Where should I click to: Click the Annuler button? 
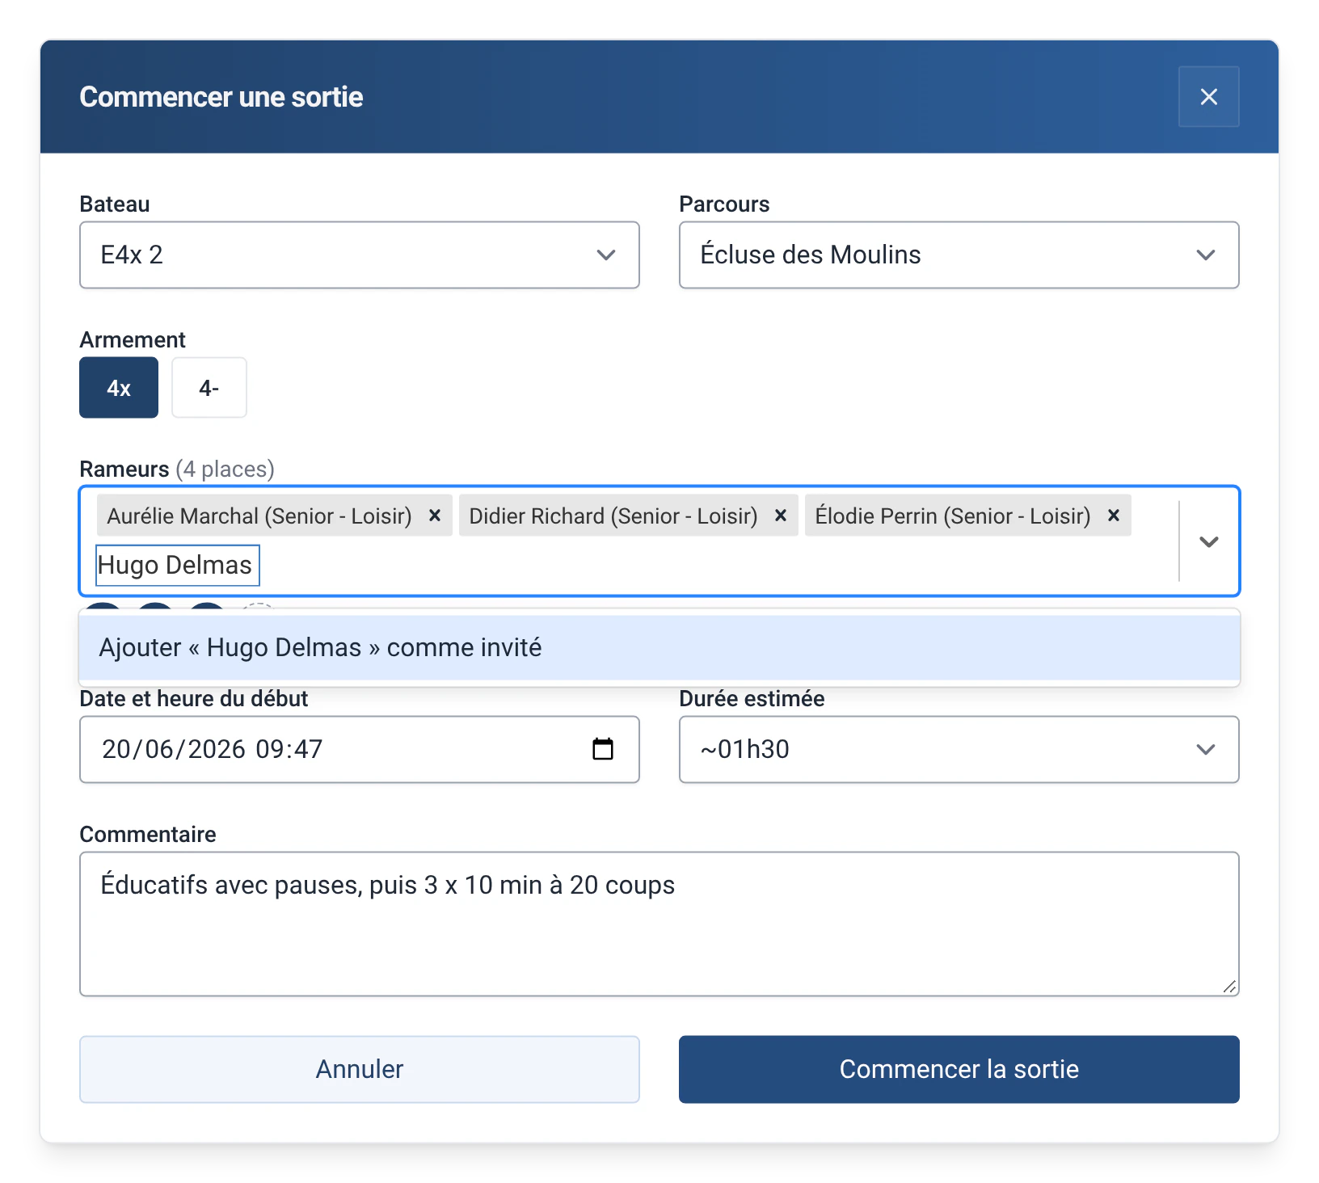[360, 1069]
